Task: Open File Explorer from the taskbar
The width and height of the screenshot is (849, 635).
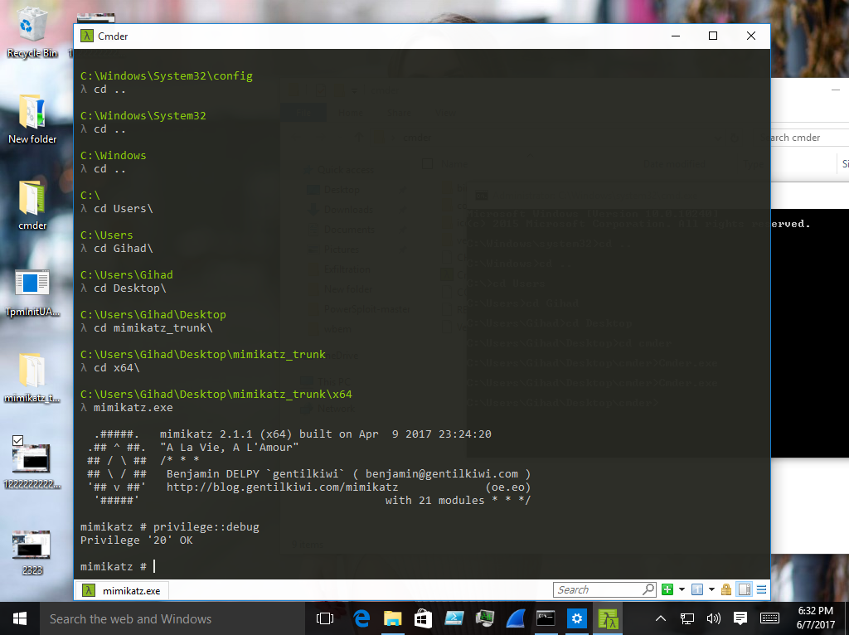Action: [392, 618]
